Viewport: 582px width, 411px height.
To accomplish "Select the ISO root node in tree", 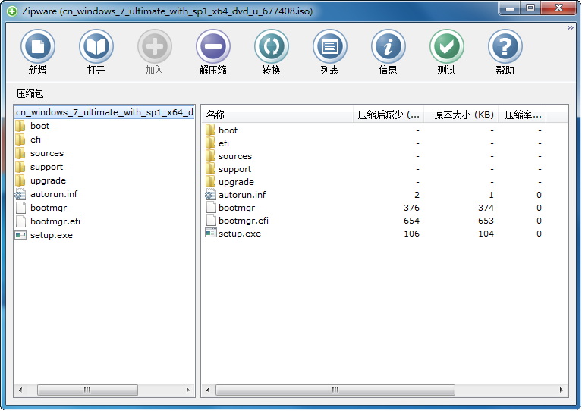I will pyautogui.click(x=105, y=112).
